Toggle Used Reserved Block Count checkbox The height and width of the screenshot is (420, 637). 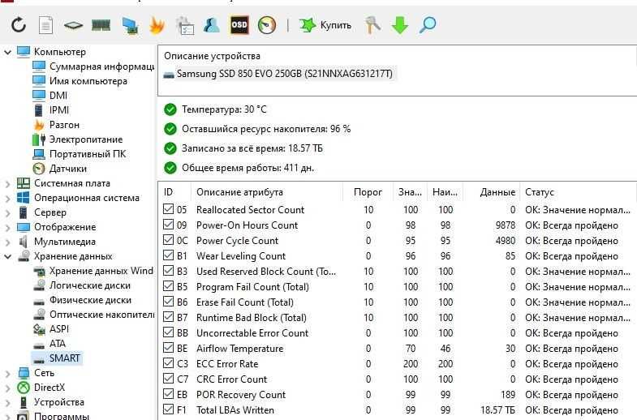pyautogui.click(x=168, y=271)
